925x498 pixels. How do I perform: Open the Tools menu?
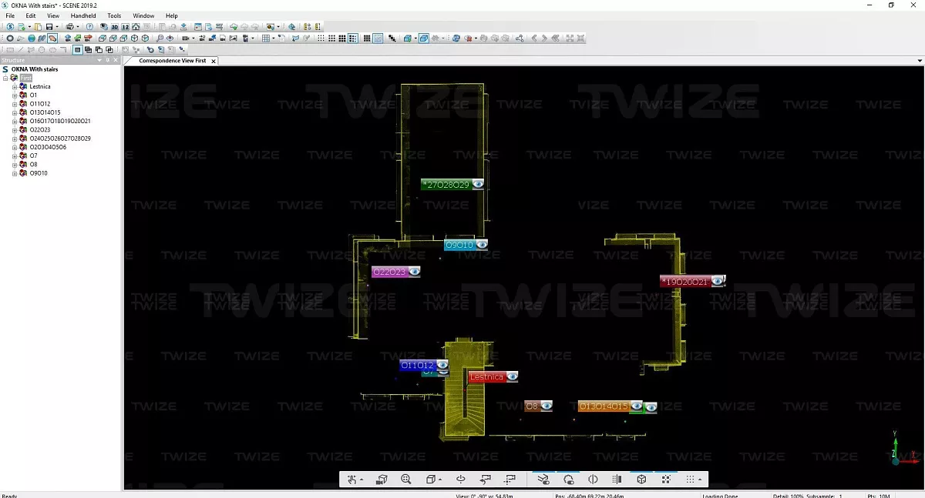pyautogui.click(x=114, y=15)
